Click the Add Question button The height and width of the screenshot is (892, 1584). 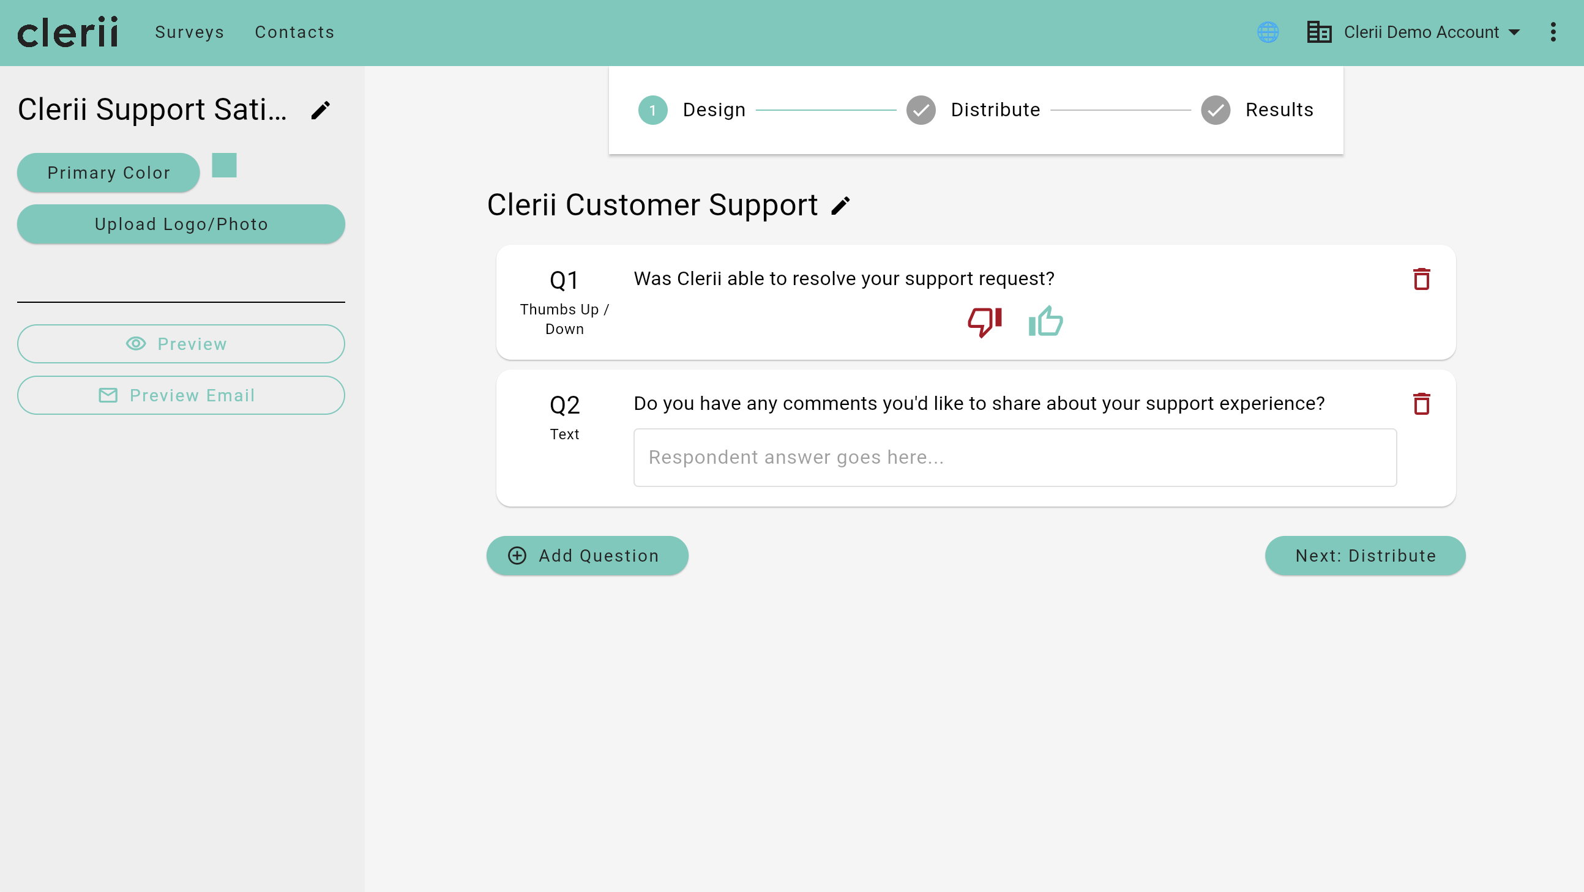click(587, 556)
